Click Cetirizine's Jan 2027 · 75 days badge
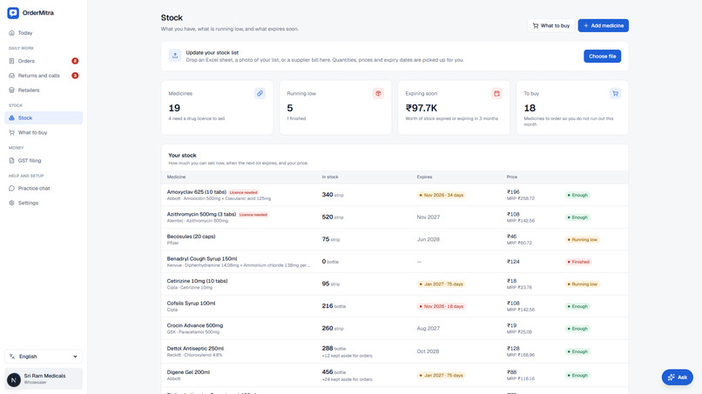702x394 pixels. 441,284
